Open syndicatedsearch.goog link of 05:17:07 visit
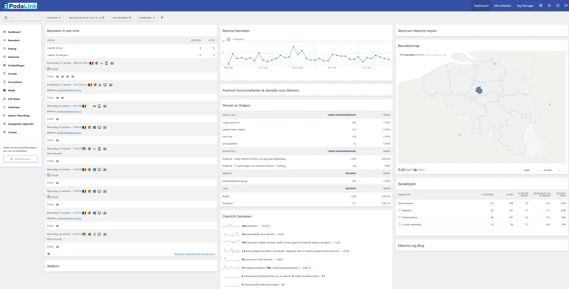The height and width of the screenshot is (289, 569). (69, 90)
